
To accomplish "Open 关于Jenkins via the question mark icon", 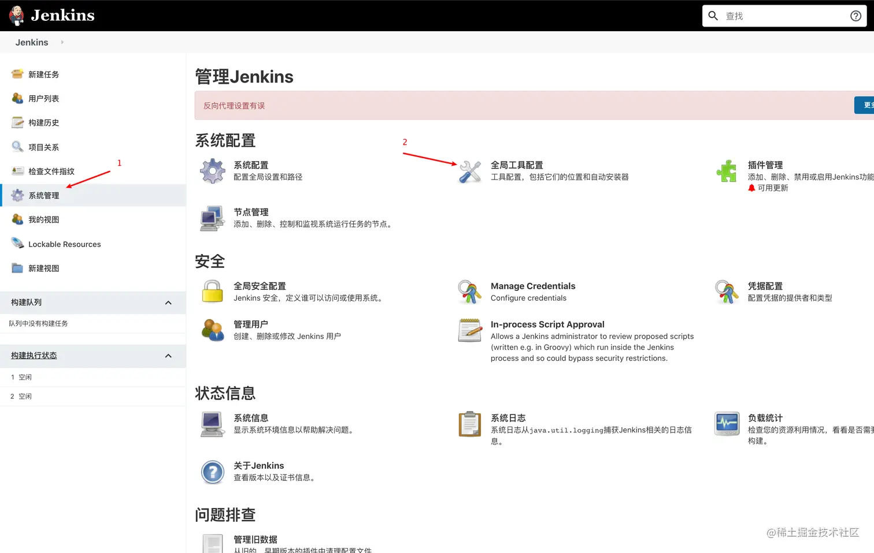I will 212,472.
